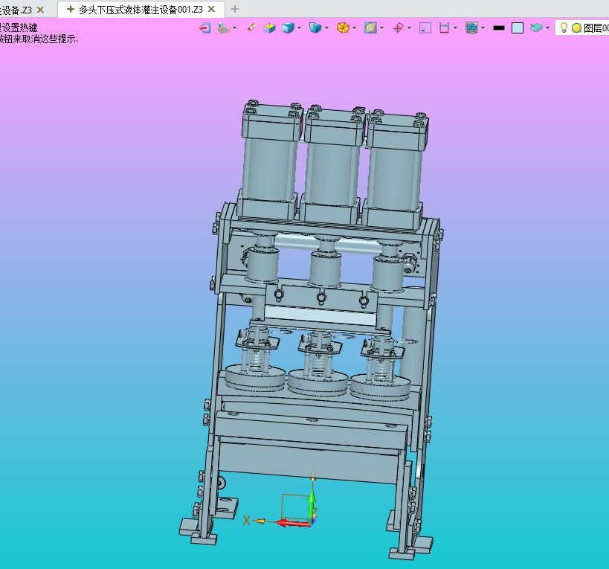This screenshot has height=569, width=609.
Task: Click the orange X axis label
Action: (x=246, y=521)
